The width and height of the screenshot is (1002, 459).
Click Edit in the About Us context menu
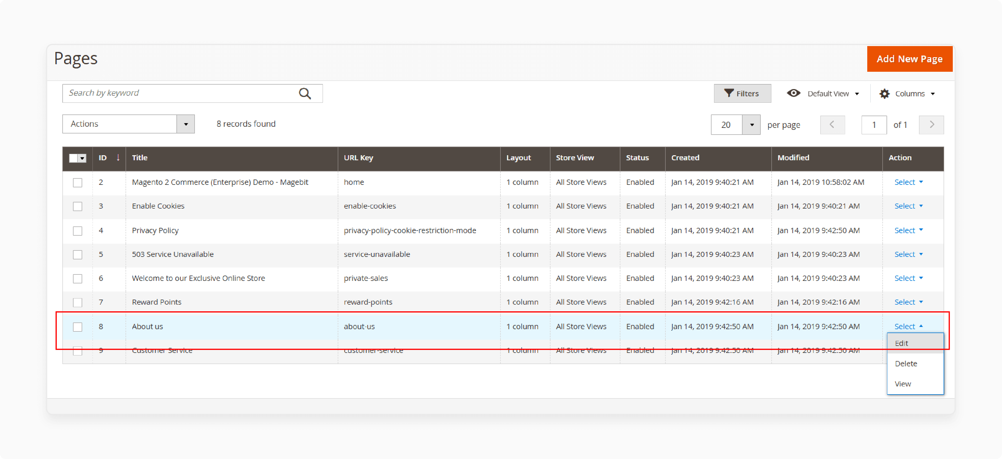click(915, 343)
